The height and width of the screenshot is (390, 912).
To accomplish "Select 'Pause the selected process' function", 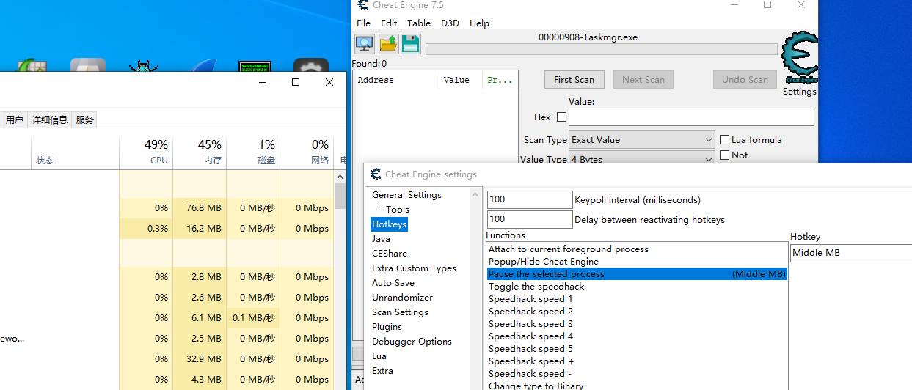I will coord(637,274).
